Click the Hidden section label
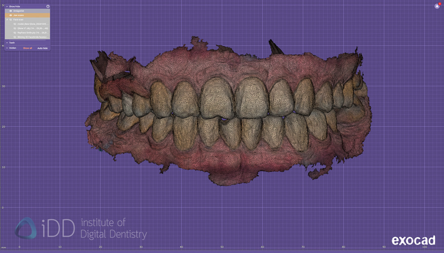444x253 pixels. 12,48
